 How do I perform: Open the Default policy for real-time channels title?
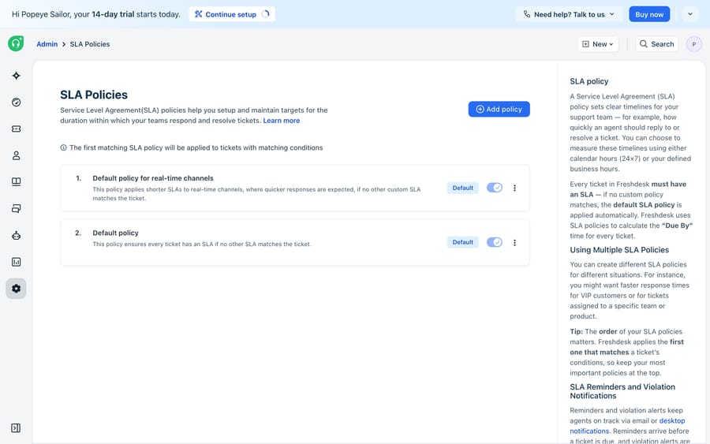pyautogui.click(x=153, y=178)
